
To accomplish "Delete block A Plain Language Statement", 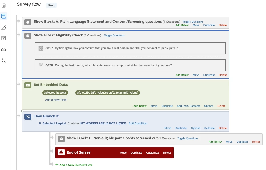I will click(223, 25).
